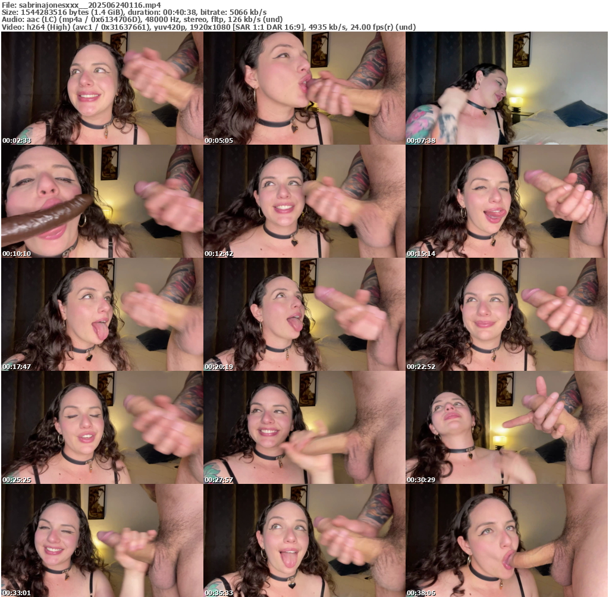The height and width of the screenshot is (597, 609).
Task: Choose the frame labeled 00:10:10
Action: coord(102,201)
